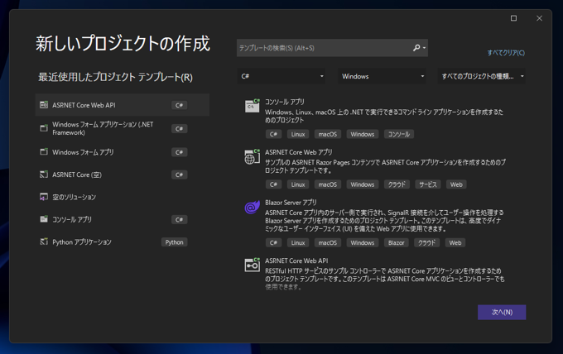Click Windows tag under Blazor Server アプリ
This screenshot has height=354, width=563.
[363, 243]
